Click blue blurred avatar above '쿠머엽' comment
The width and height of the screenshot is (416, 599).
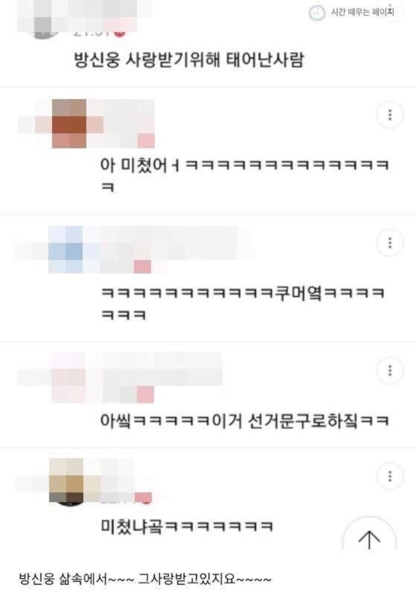tap(66, 249)
